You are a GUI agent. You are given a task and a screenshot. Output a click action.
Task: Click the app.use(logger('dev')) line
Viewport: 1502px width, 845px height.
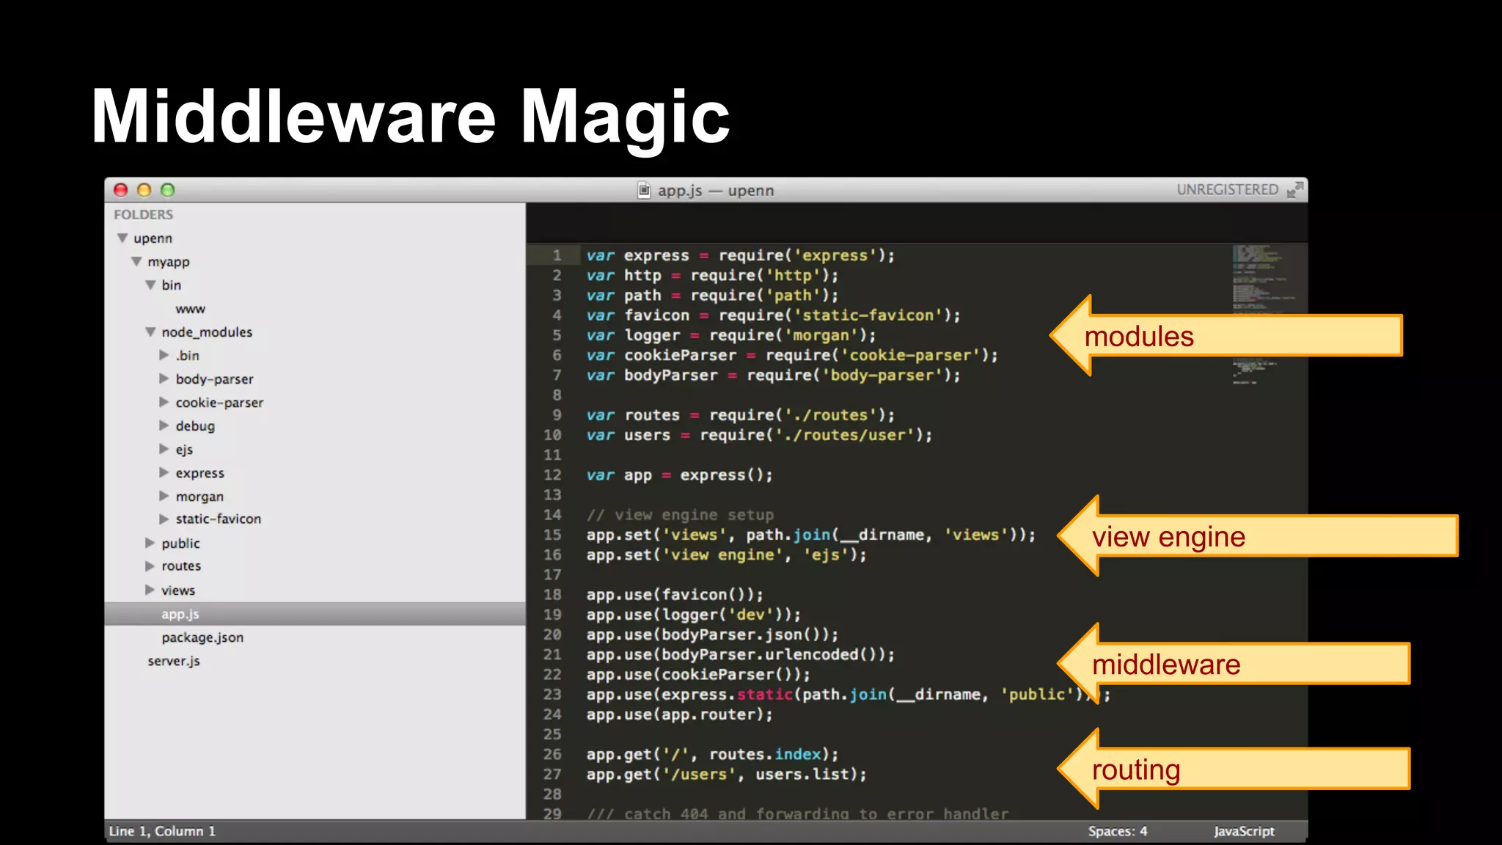pos(693,615)
